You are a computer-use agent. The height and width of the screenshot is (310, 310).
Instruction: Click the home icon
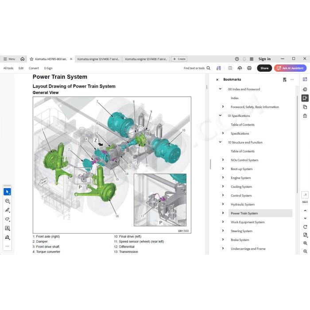coord(22,59)
